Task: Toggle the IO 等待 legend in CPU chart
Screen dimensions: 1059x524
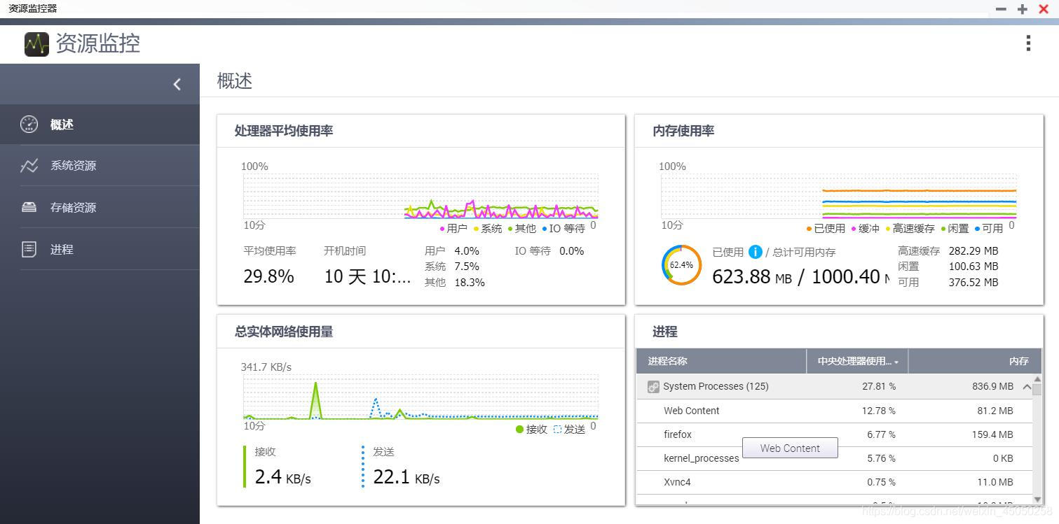Action: [563, 228]
